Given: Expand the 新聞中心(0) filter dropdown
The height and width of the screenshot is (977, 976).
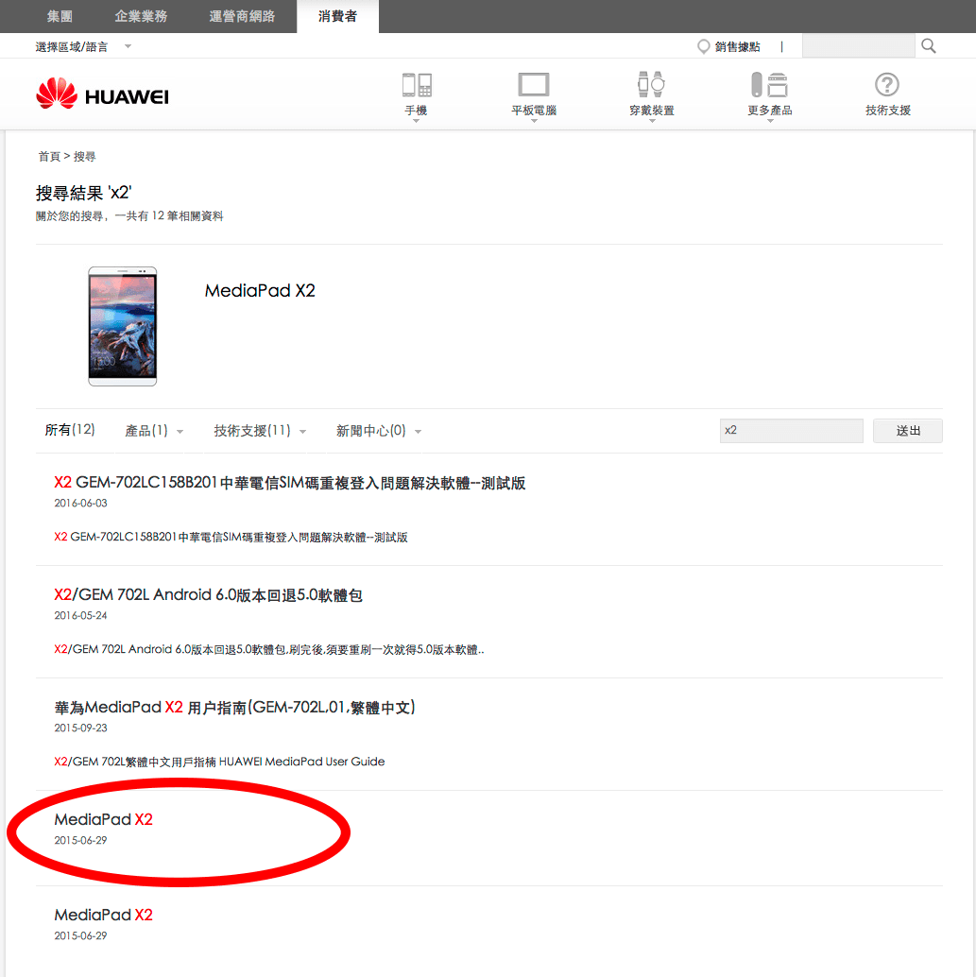Looking at the screenshot, I should pyautogui.click(x=379, y=431).
